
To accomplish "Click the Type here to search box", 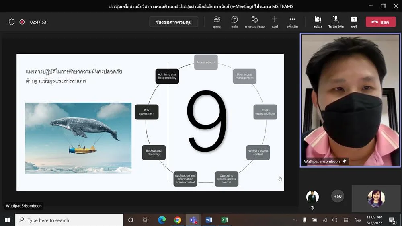I will (69, 220).
